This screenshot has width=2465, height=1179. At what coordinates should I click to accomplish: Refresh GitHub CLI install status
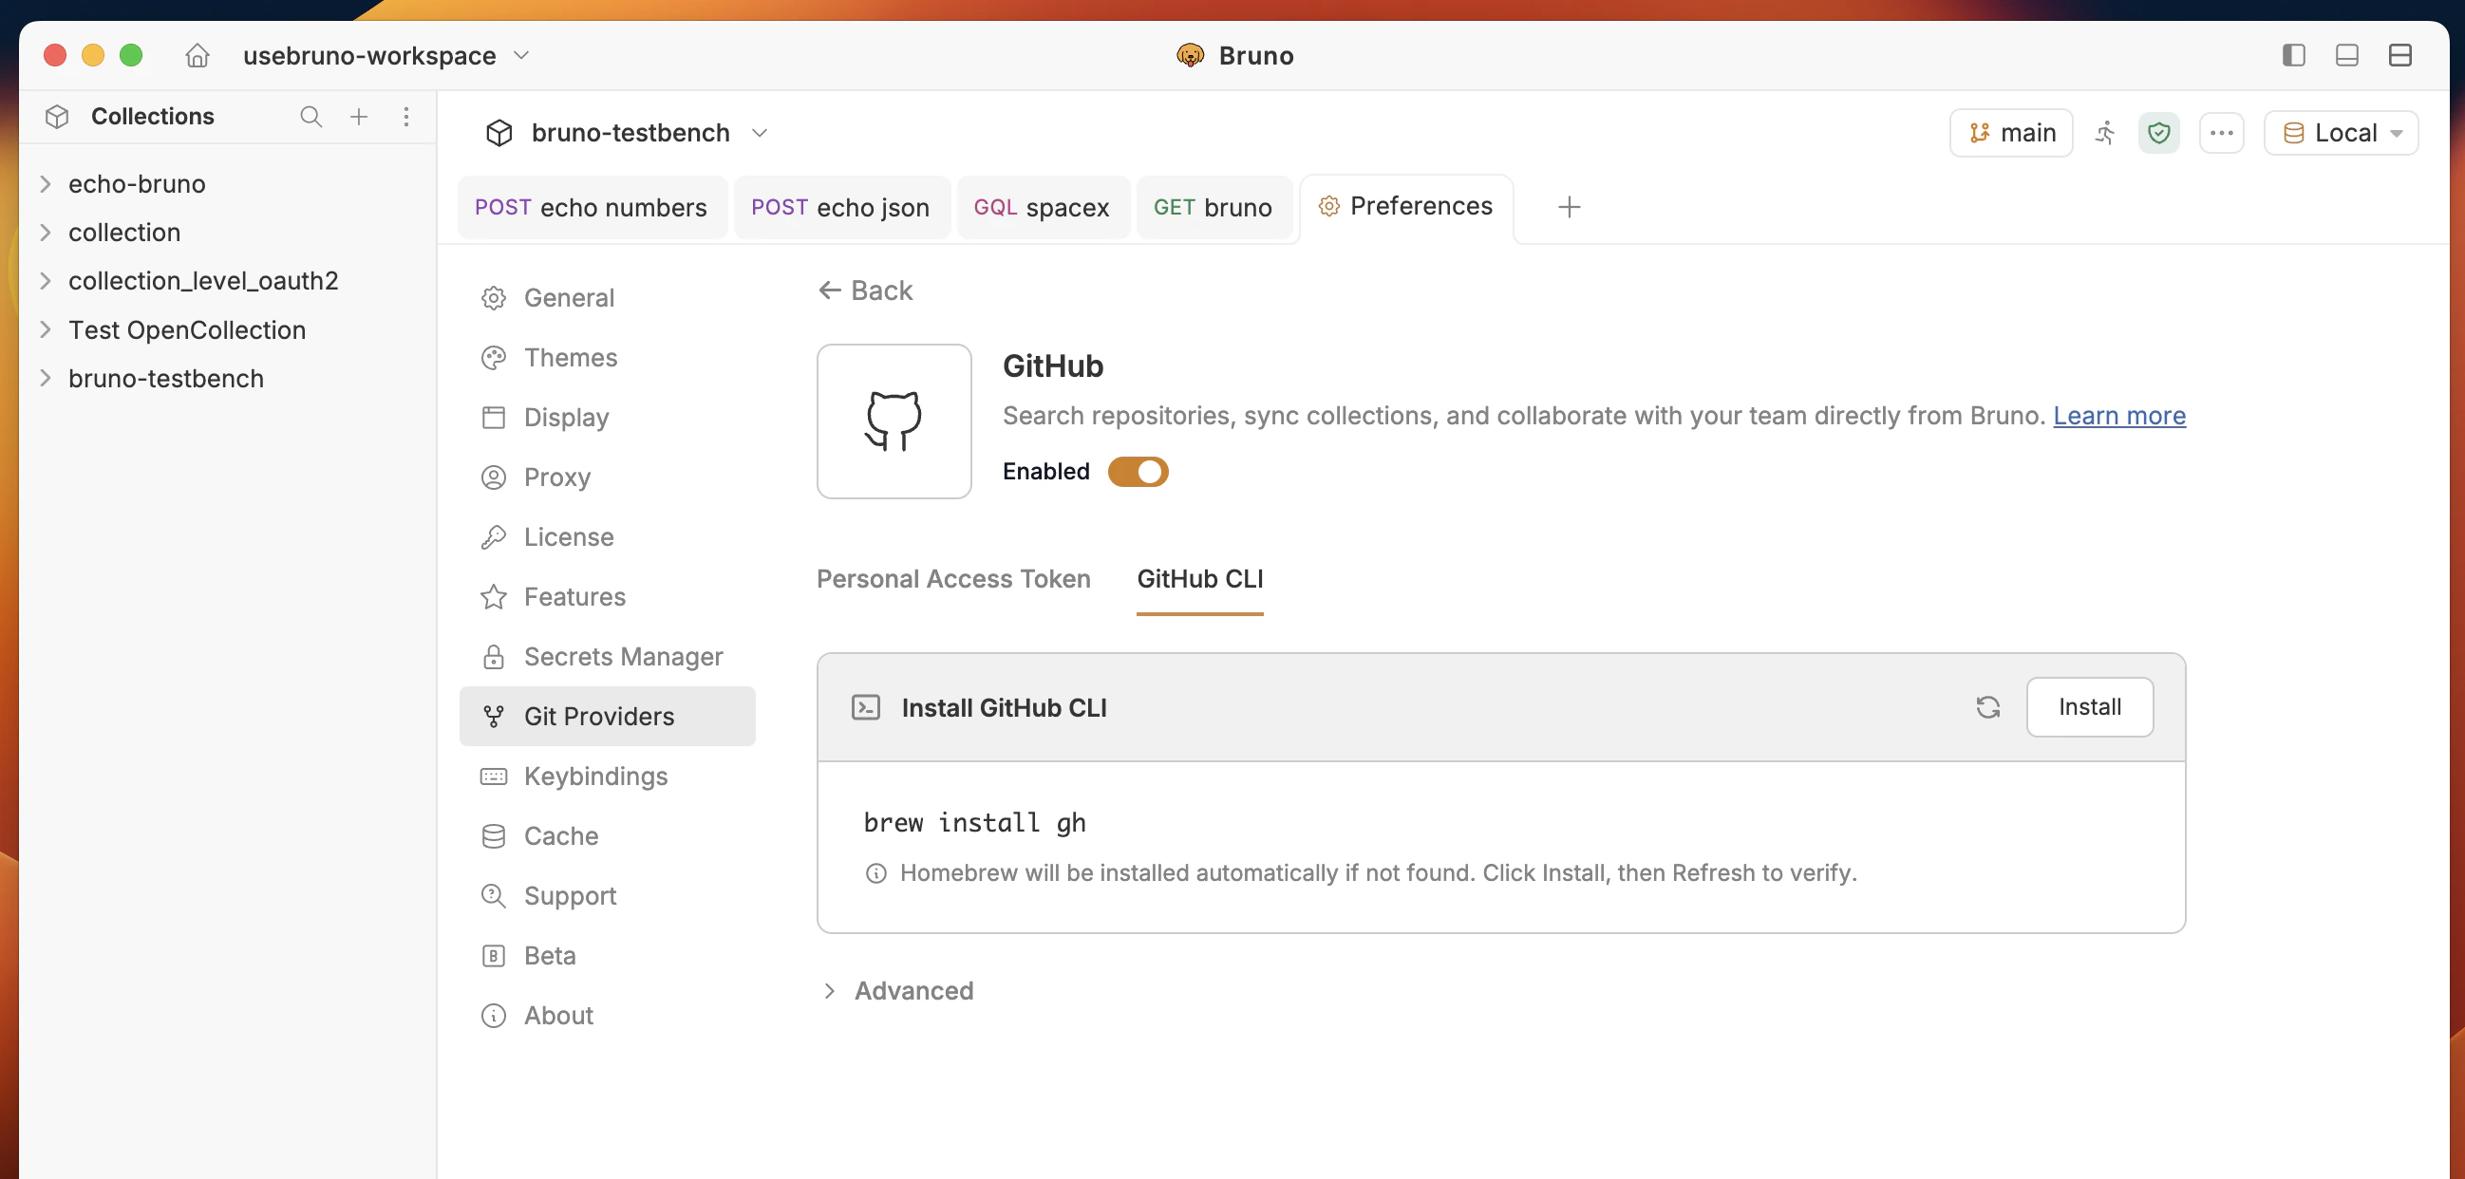point(1987,707)
